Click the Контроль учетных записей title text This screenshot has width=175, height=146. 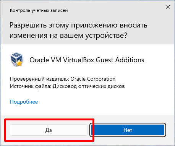[x=39, y=10]
